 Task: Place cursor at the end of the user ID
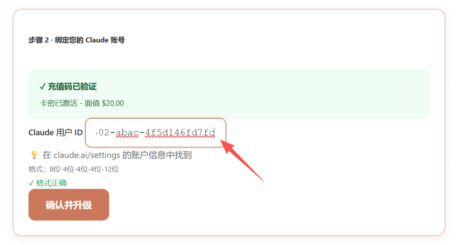click(215, 133)
